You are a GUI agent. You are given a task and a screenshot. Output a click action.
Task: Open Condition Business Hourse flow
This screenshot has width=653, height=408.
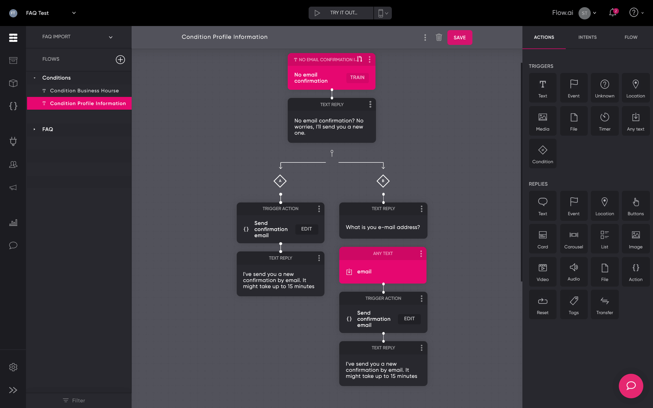(x=84, y=90)
